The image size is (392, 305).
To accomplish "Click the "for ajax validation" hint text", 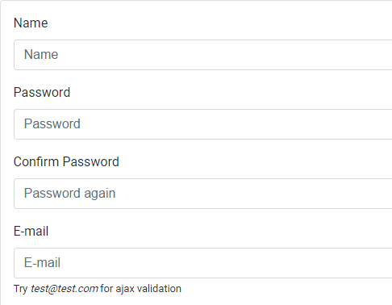I will click(x=140, y=289).
